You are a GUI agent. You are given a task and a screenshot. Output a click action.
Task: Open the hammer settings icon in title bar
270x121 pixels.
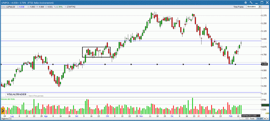click(251, 3)
